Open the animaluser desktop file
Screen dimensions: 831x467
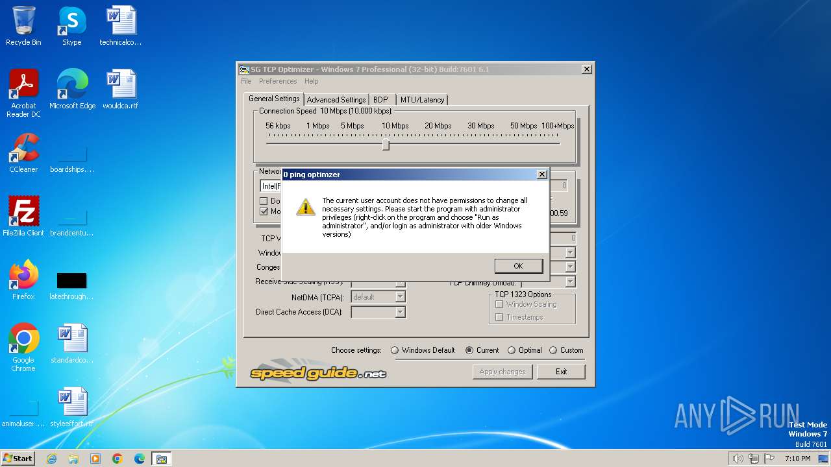[23, 413]
